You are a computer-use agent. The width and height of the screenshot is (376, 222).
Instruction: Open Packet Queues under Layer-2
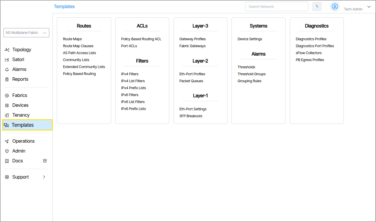(191, 81)
